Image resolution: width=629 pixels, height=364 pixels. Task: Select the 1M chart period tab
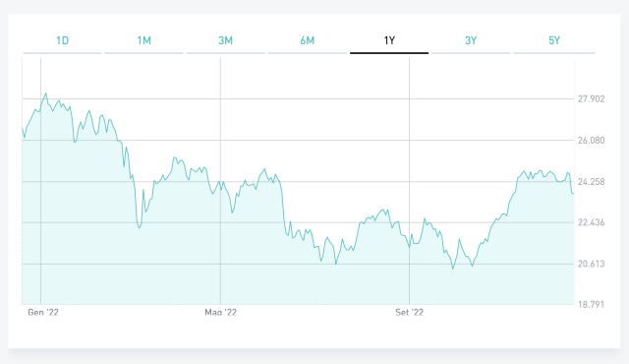tap(144, 40)
